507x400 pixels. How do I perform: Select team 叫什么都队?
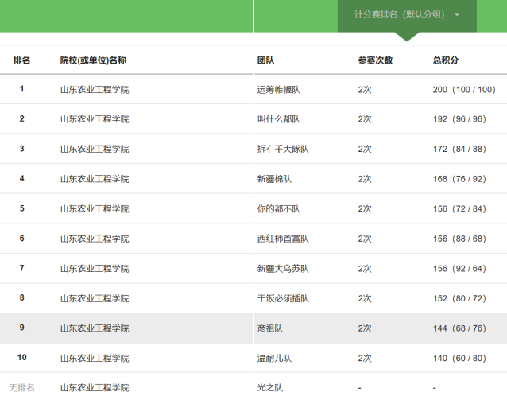(x=278, y=119)
